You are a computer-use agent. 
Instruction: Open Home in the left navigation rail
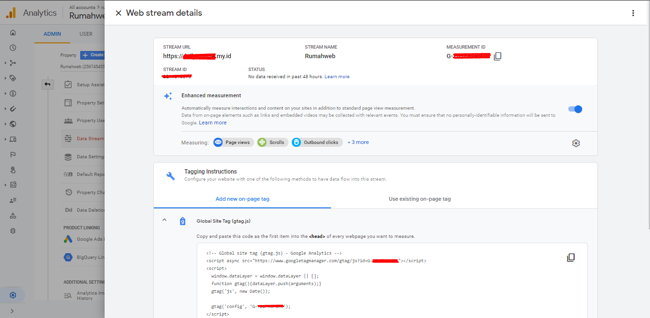(x=13, y=32)
